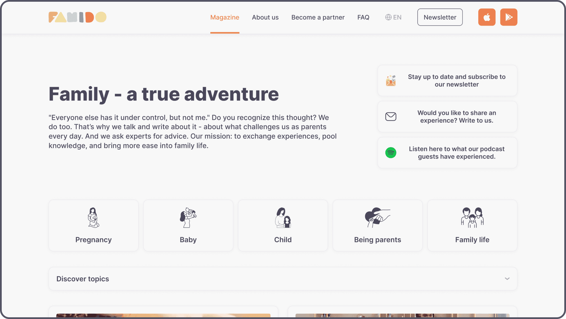
Task: Select the Child category card
Action: [x=283, y=225]
